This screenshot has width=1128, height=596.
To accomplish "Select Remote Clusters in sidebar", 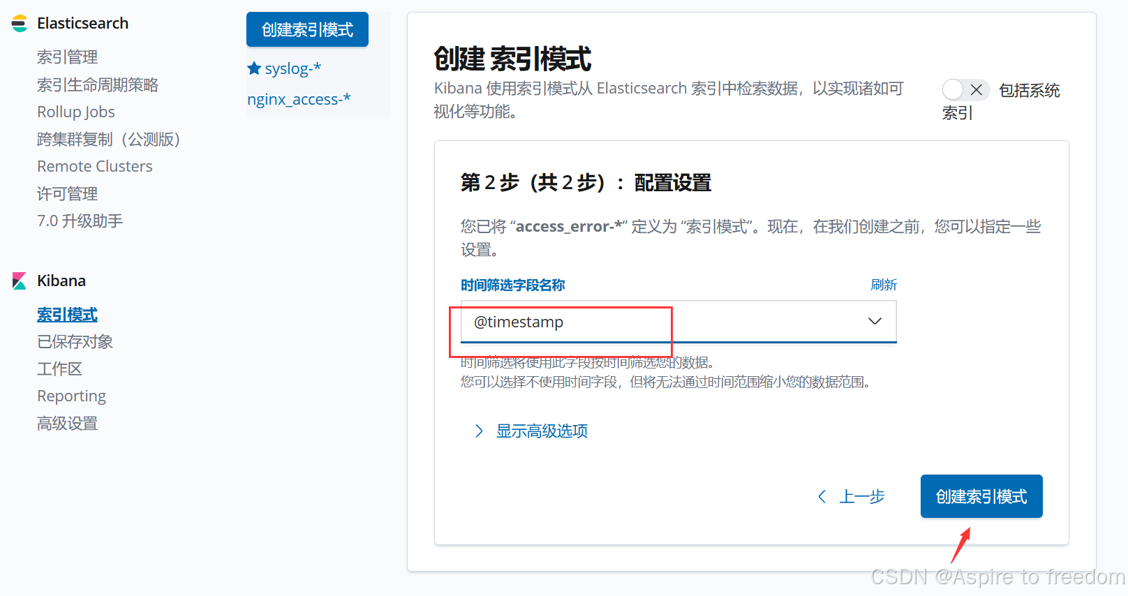I will [95, 166].
